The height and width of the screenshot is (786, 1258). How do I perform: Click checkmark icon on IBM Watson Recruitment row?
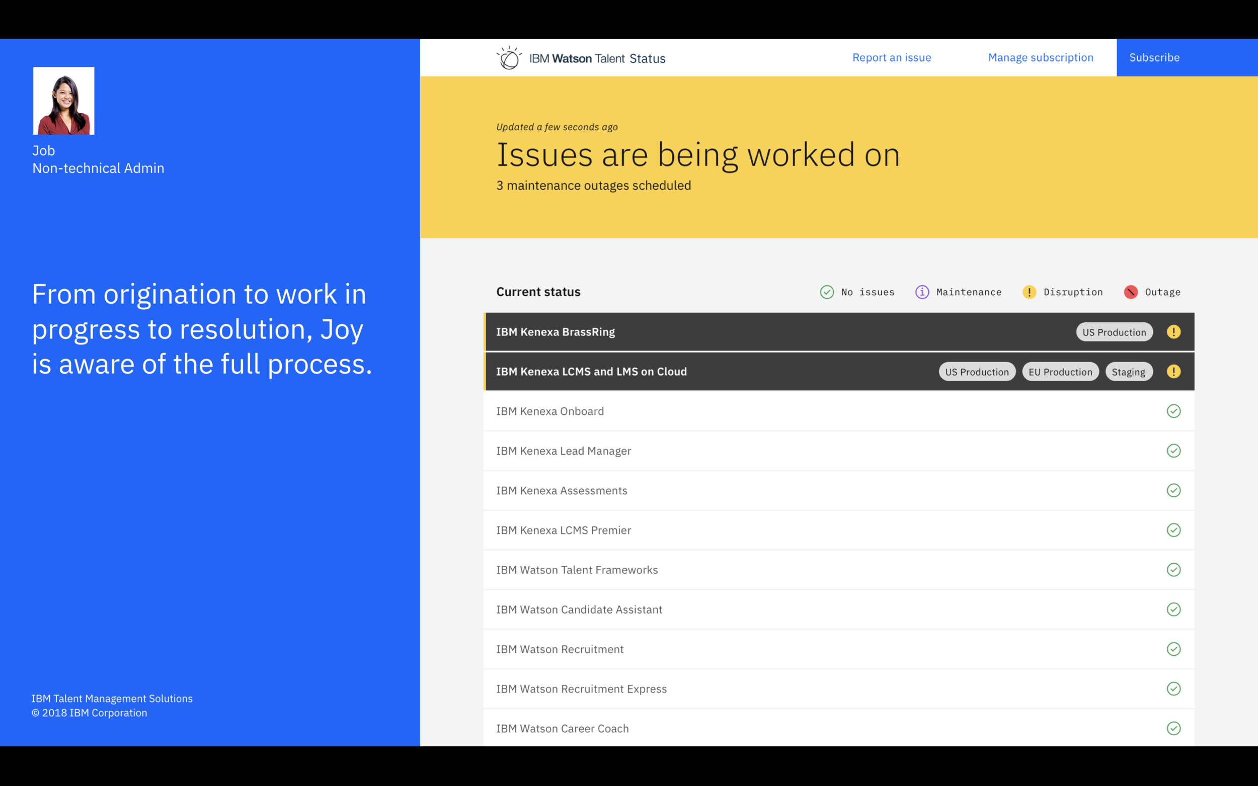(1174, 649)
